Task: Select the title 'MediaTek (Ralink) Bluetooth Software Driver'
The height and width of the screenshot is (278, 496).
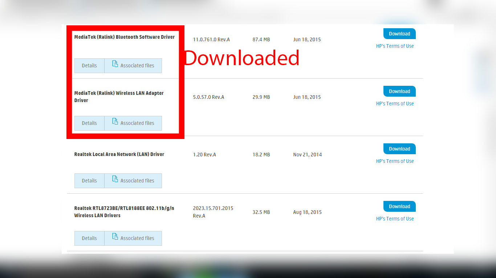Action: point(125,37)
